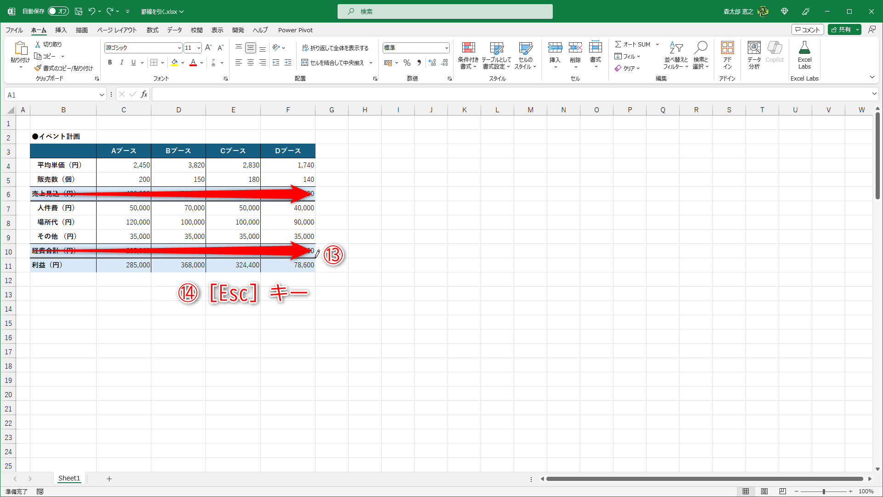The height and width of the screenshot is (497, 883).
Task: Click the Merge and Center cells icon
Action: pyautogui.click(x=305, y=63)
